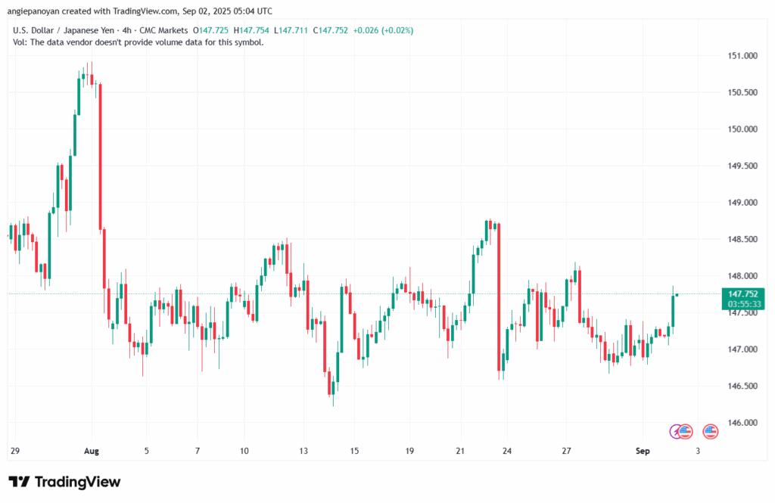The height and width of the screenshot is (503, 775).
Task: Click the 13 date on the time axis
Action: tap(303, 451)
